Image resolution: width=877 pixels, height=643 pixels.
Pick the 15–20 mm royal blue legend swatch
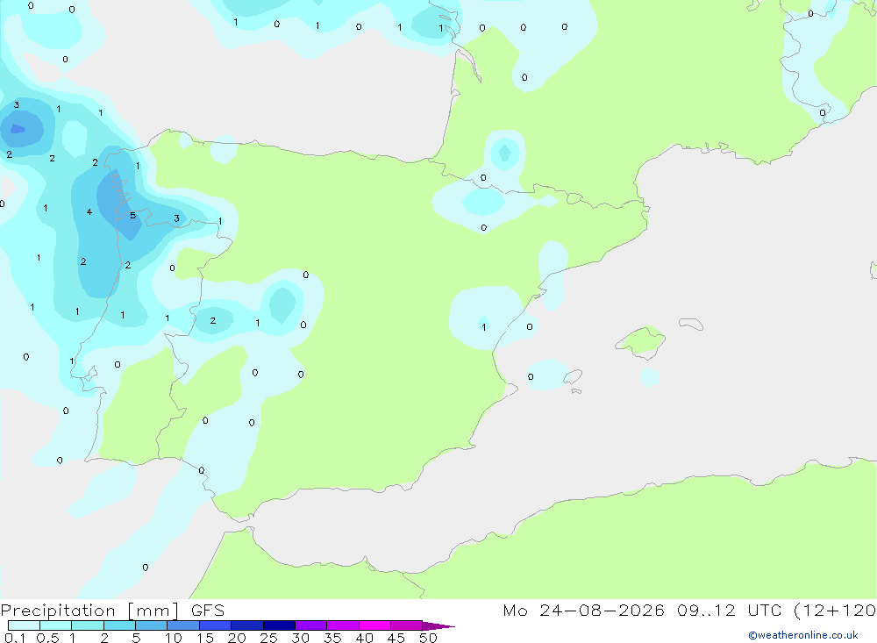[215, 625]
